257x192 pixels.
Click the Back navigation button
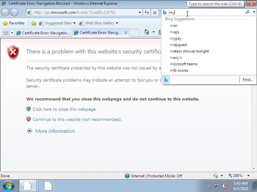[x=5, y=12]
